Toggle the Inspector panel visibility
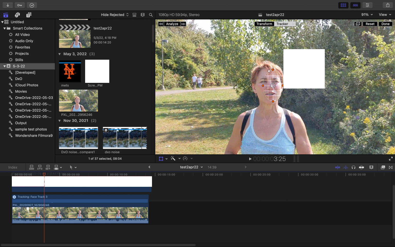The height and width of the screenshot is (247, 395). tap(367, 5)
